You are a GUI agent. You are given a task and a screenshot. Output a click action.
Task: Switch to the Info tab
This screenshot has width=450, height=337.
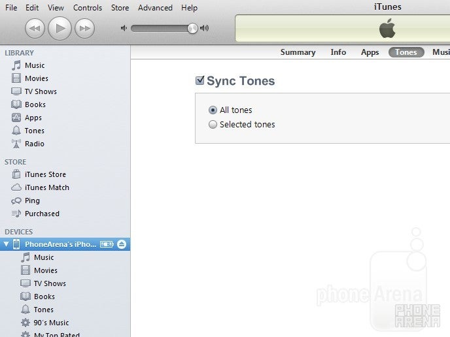338,52
